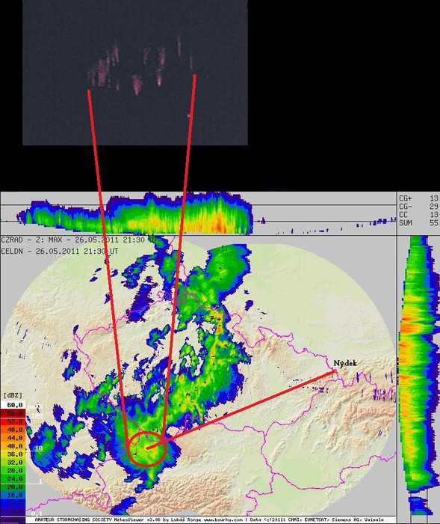
Task: Select the 20.0 dBZ dark green swatch
Action: pos(13,487)
